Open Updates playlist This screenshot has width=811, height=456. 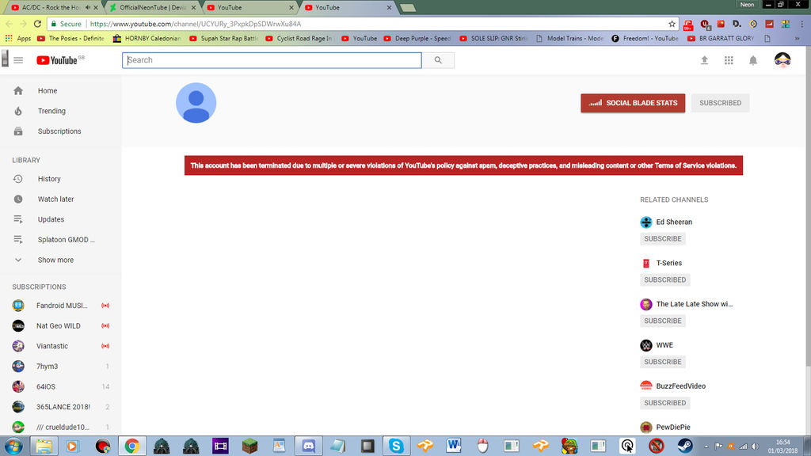click(x=60, y=219)
